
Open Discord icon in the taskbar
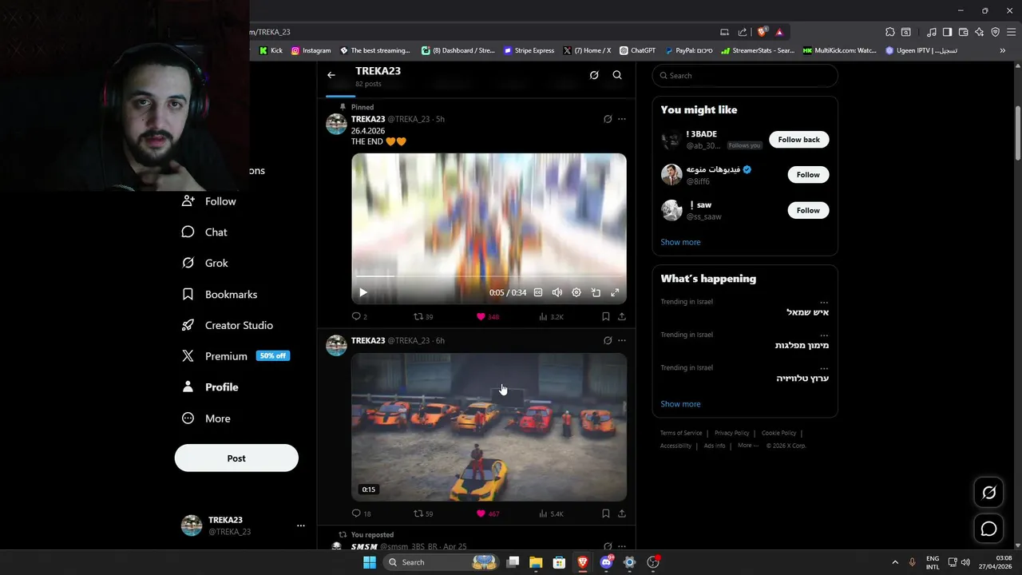tap(606, 562)
